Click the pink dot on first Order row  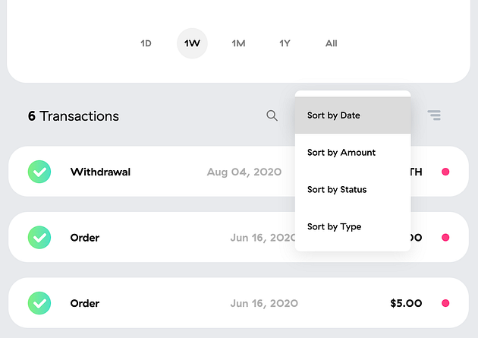(x=445, y=237)
